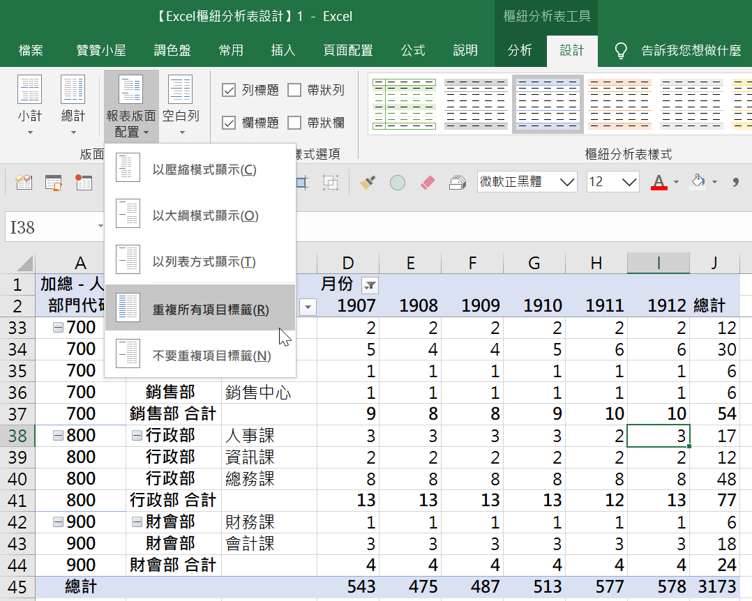This screenshot has height=601, width=752.
Task: Apply the red font color A
Action: pos(659,182)
